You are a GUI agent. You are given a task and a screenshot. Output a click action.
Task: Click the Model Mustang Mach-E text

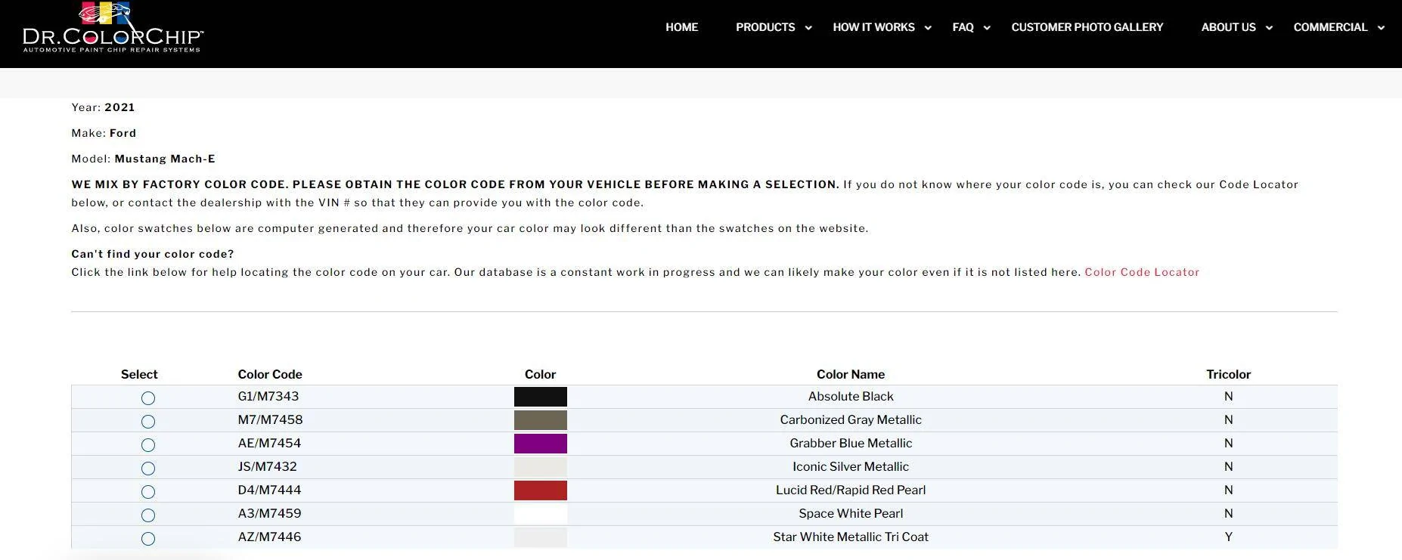tap(143, 159)
